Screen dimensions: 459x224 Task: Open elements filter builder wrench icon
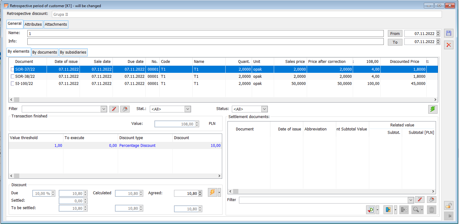125,109
